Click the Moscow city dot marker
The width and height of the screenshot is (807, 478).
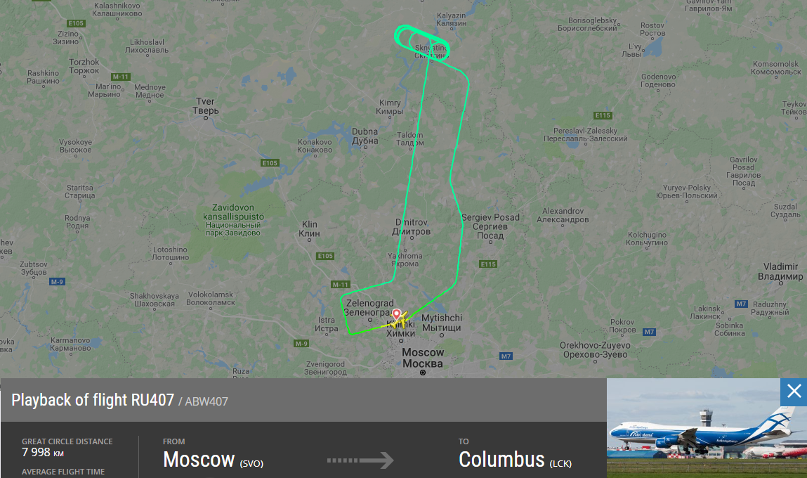tap(423, 373)
